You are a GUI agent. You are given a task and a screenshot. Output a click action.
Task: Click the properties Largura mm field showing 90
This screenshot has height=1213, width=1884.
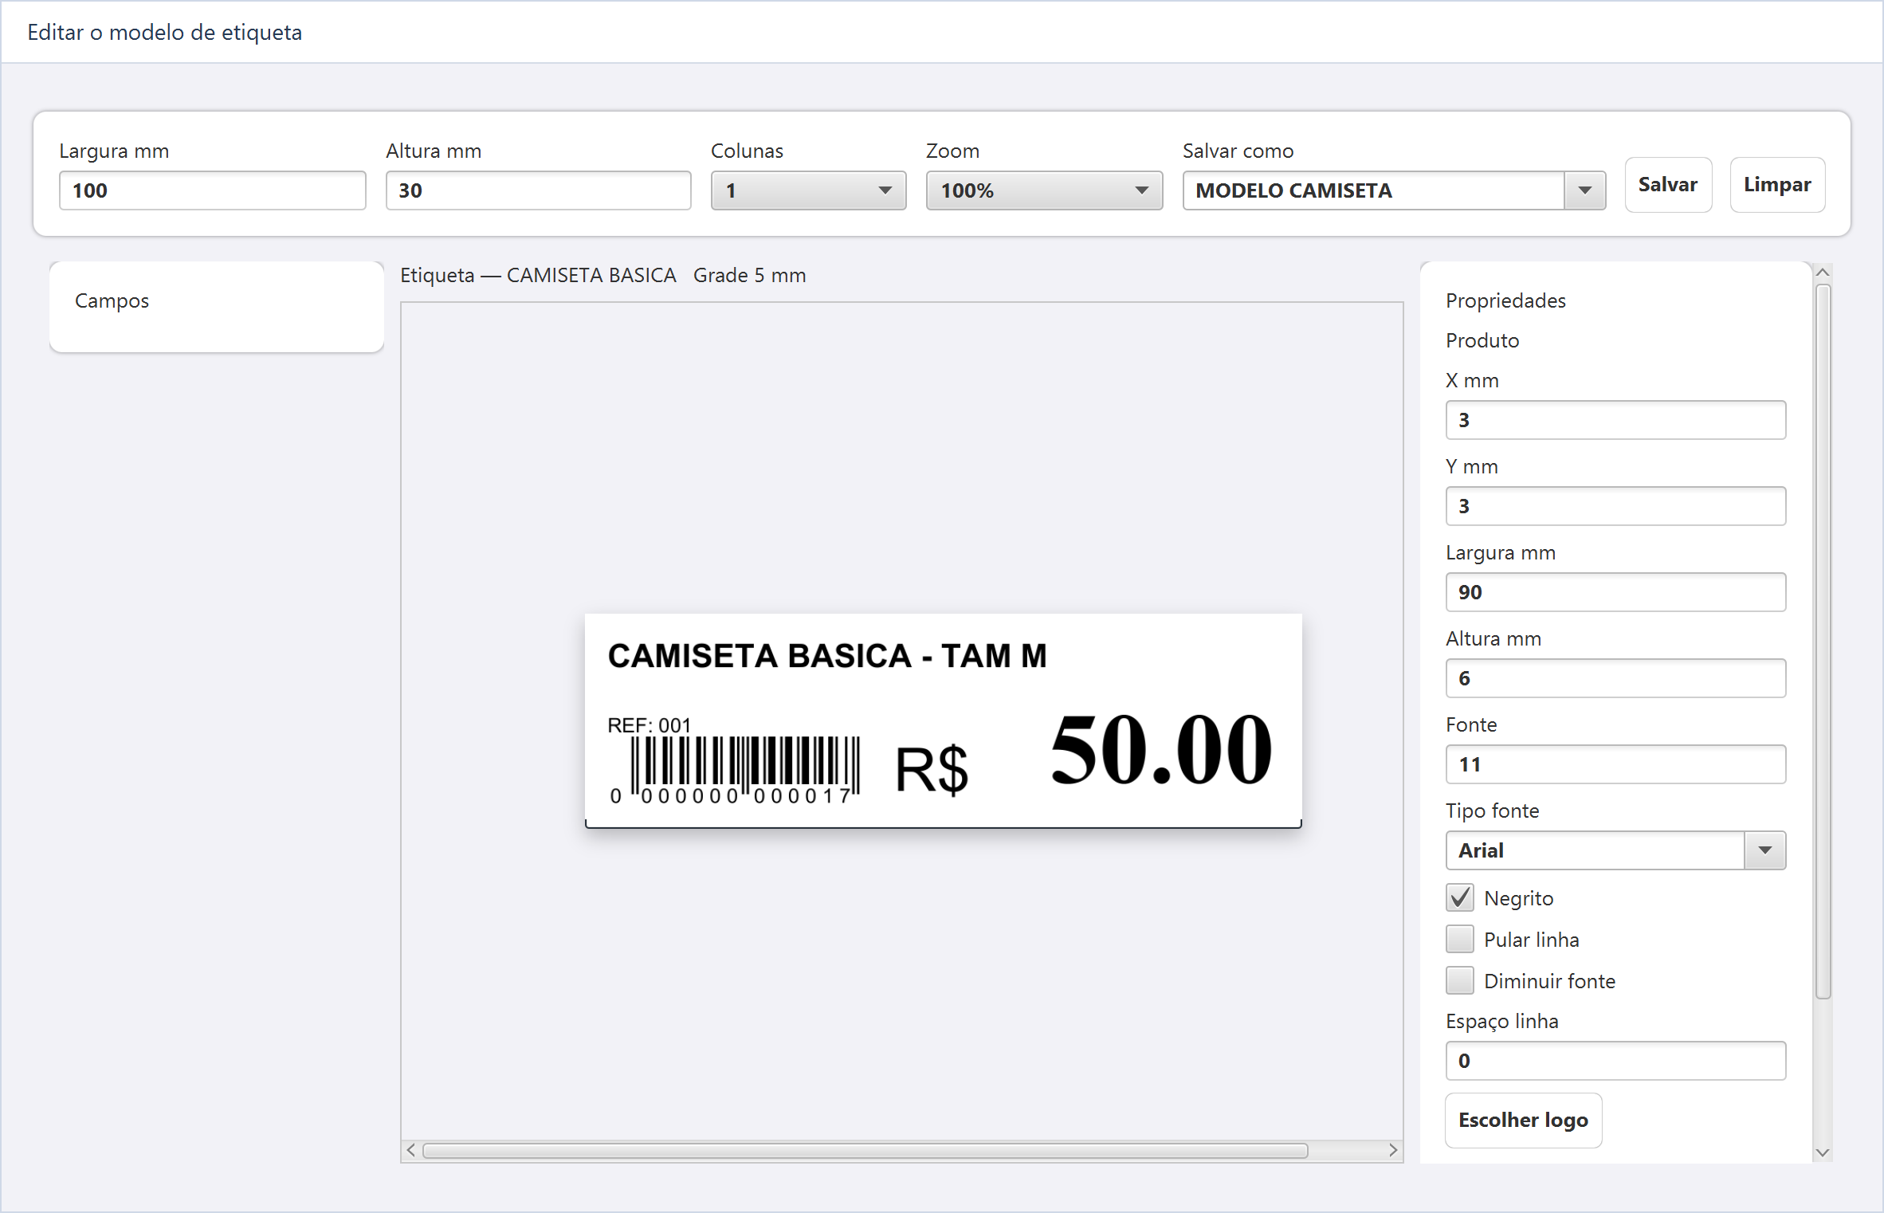click(x=1615, y=592)
